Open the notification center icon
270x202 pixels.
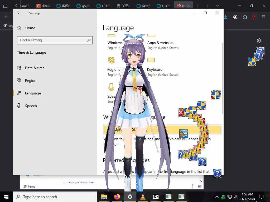tap(261, 197)
